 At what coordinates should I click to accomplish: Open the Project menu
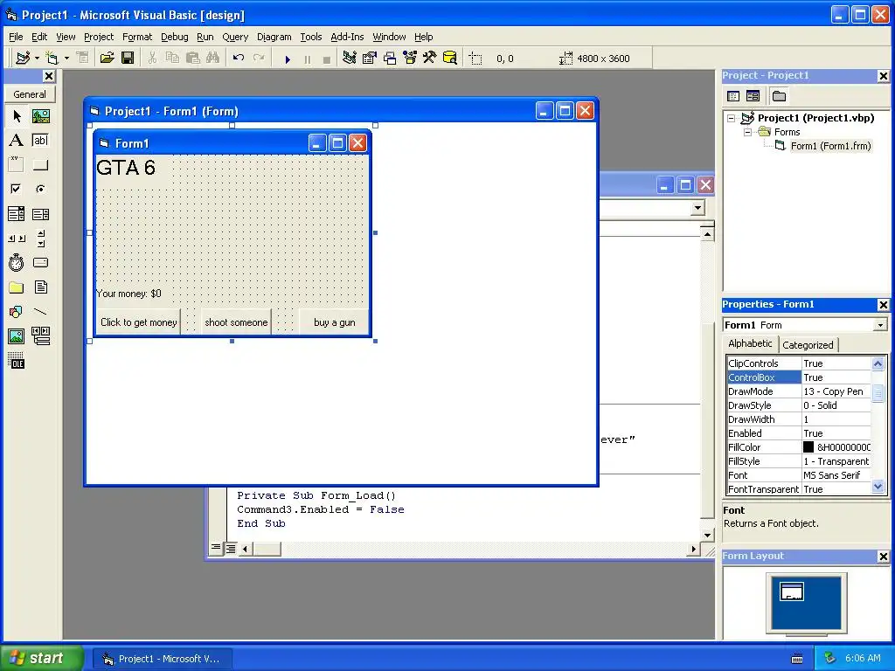99,37
